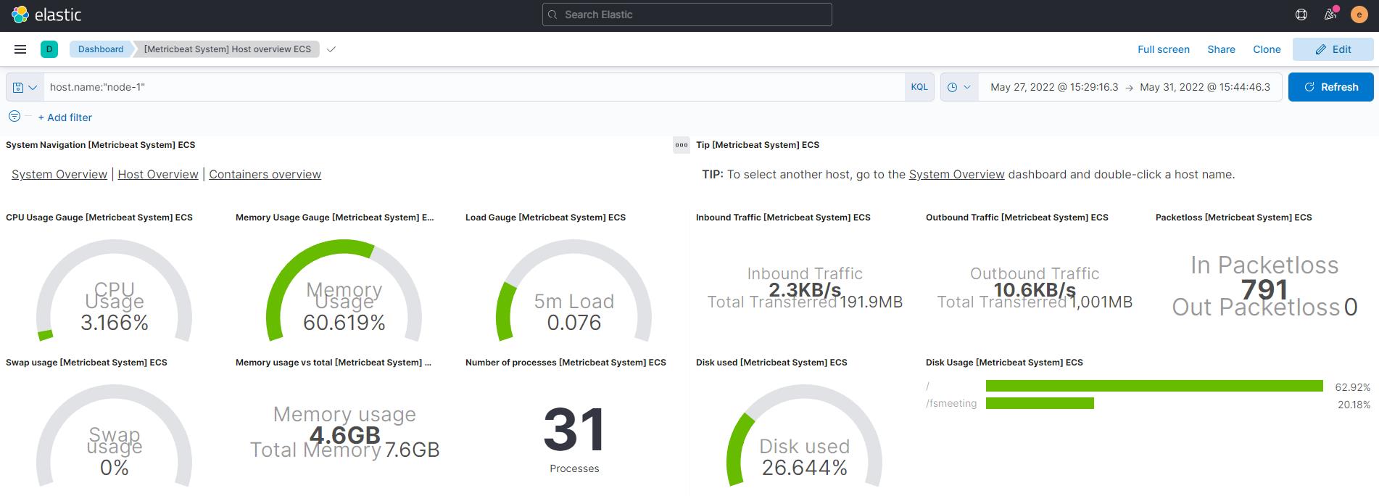1379x496 pixels.
Task: Click the Edit dashboard button
Action: [x=1333, y=49]
